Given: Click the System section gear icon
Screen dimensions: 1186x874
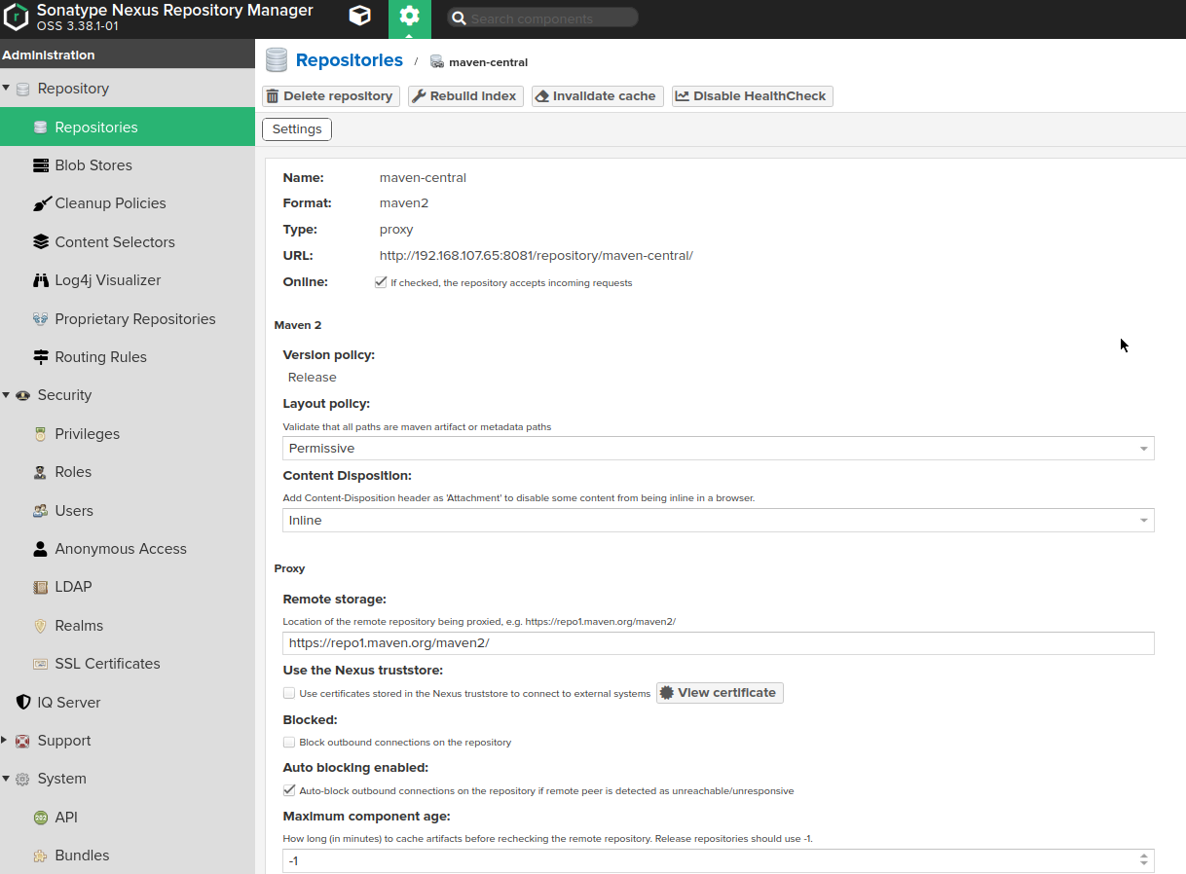Looking at the screenshot, I should [x=23, y=779].
